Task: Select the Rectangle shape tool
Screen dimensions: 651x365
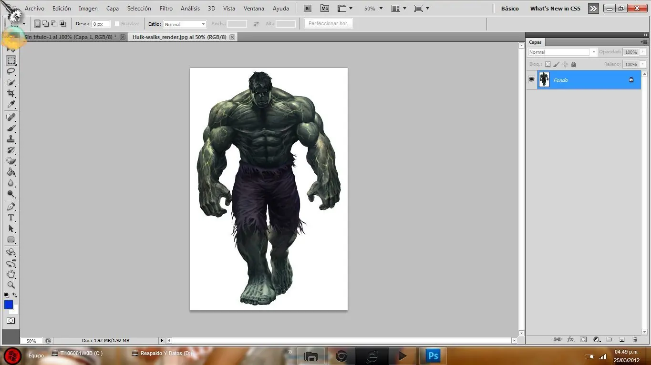Action: point(11,239)
